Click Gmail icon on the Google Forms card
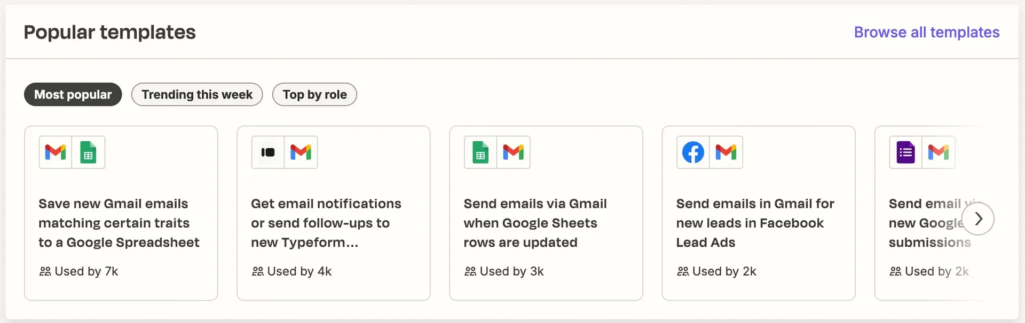This screenshot has width=1025, height=323. click(939, 152)
